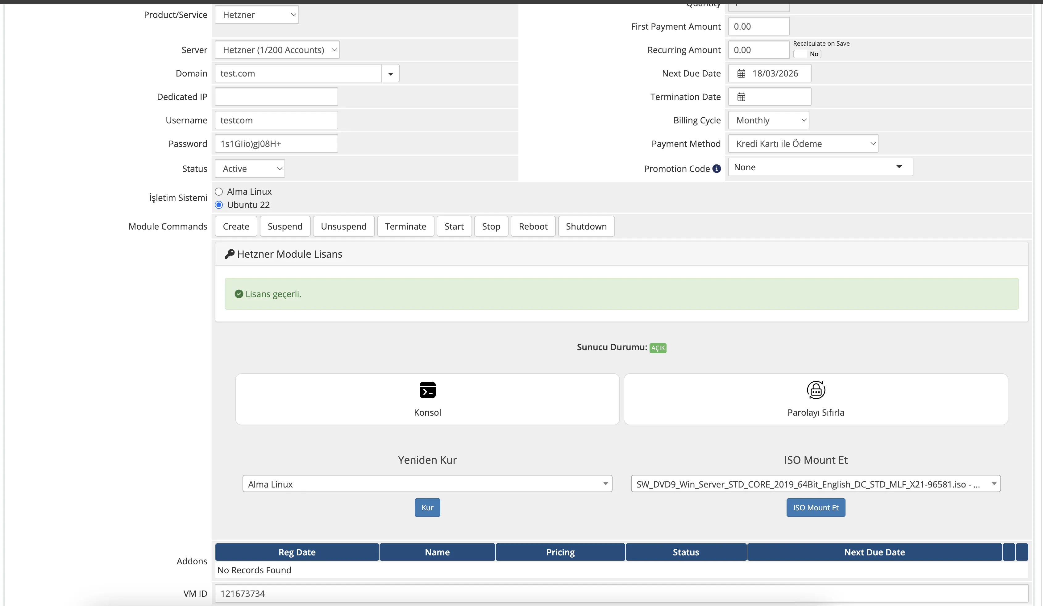Image resolution: width=1043 pixels, height=606 pixels.
Task: Click the blue Kur button
Action: (x=427, y=508)
